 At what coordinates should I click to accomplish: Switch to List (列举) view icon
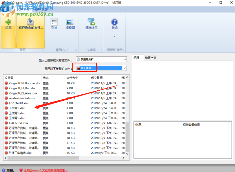54,22
